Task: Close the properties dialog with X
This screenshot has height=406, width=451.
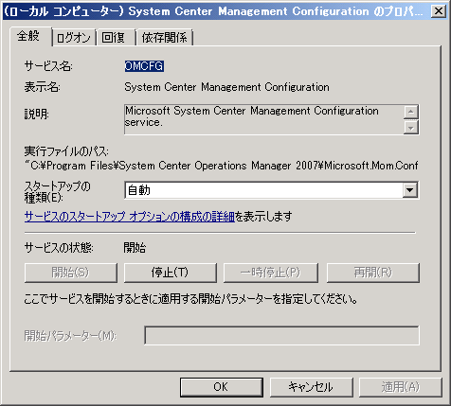Action: click(x=439, y=11)
